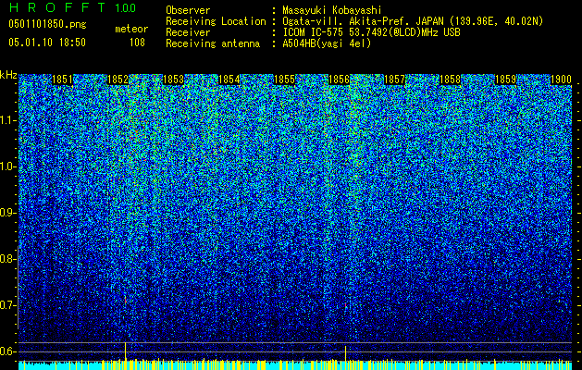Select the ICOM IC-575 53.7492 MHz receiver text
Image resolution: width=582 pixels, height=370 pixels.
click(371, 32)
